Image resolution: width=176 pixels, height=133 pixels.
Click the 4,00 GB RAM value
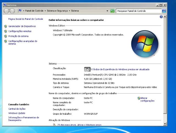pos(98,79)
